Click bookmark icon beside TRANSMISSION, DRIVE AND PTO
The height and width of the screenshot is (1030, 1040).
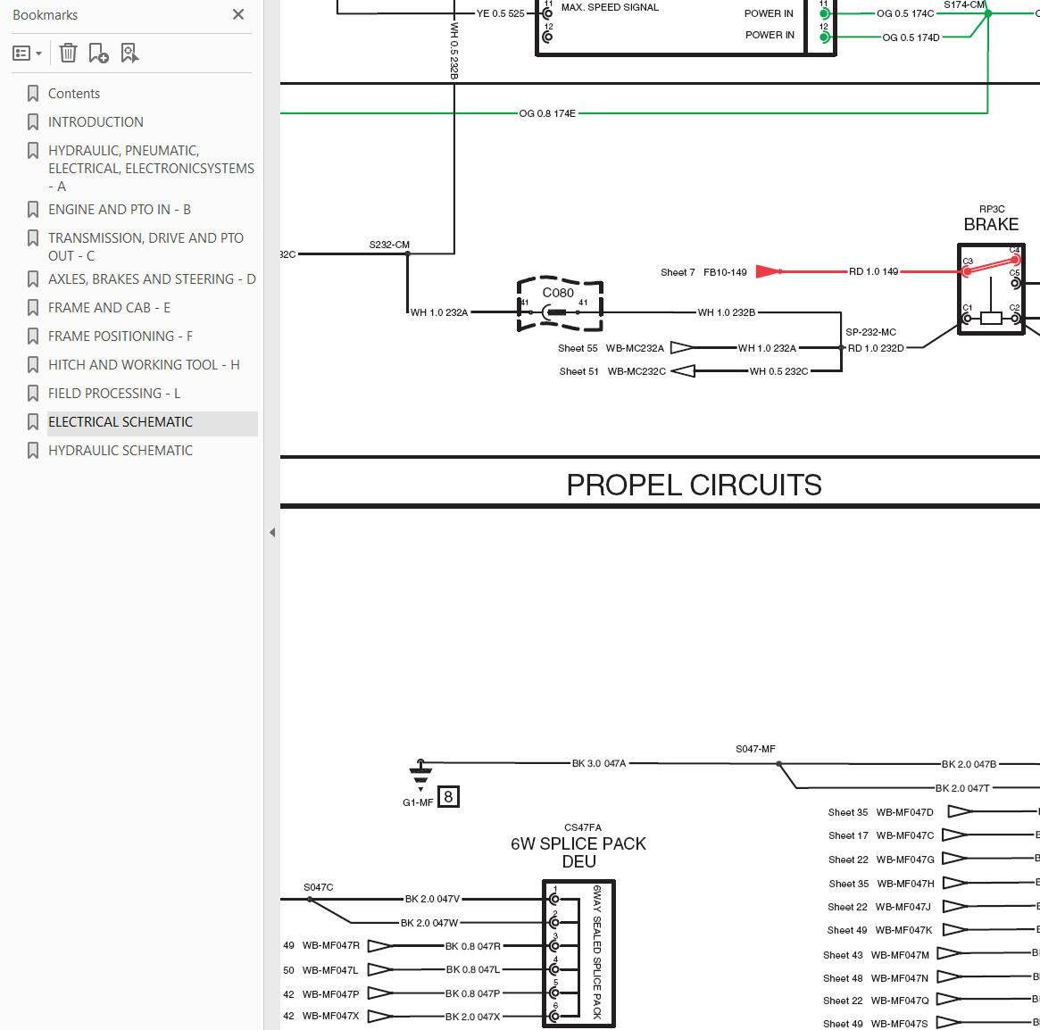click(x=32, y=238)
